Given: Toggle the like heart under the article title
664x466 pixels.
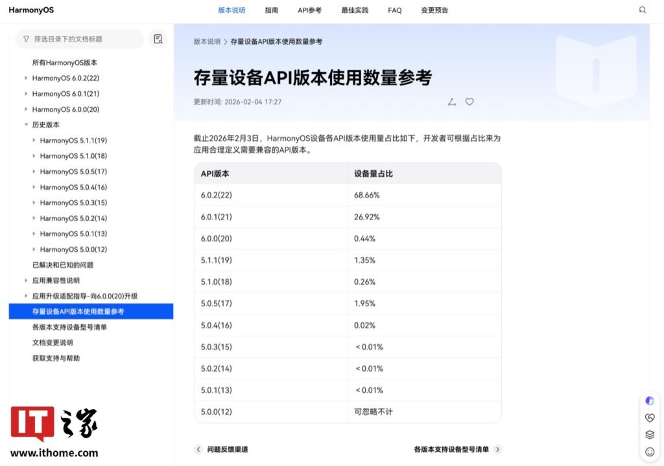Looking at the screenshot, I should point(469,102).
